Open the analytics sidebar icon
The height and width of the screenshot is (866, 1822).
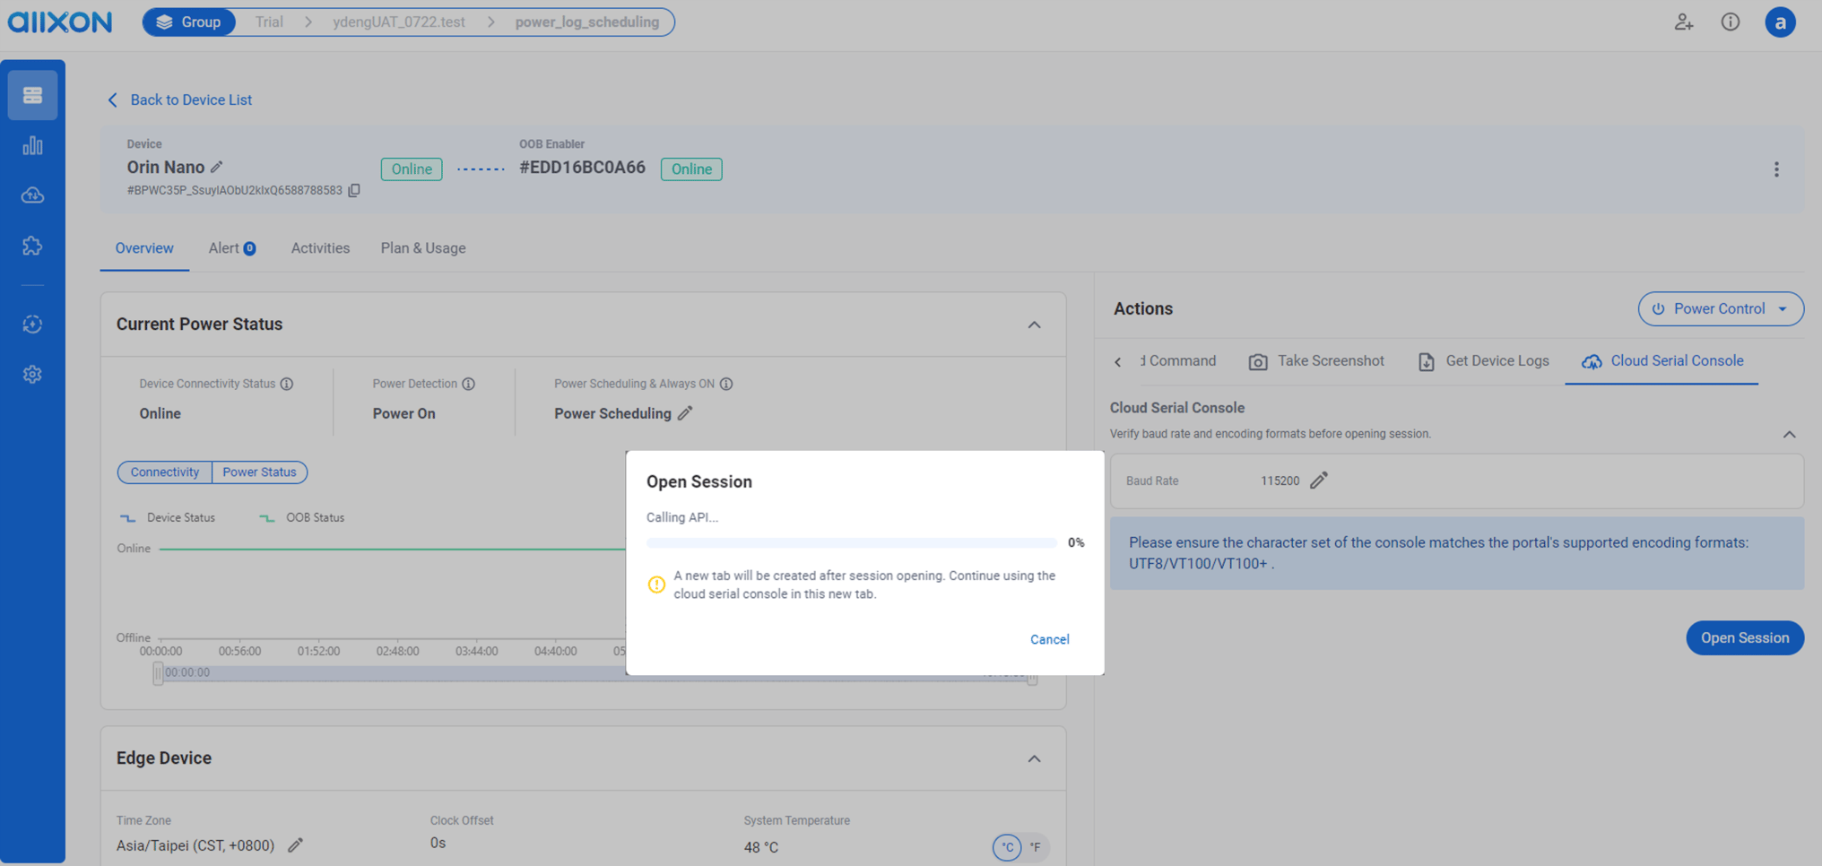32,144
